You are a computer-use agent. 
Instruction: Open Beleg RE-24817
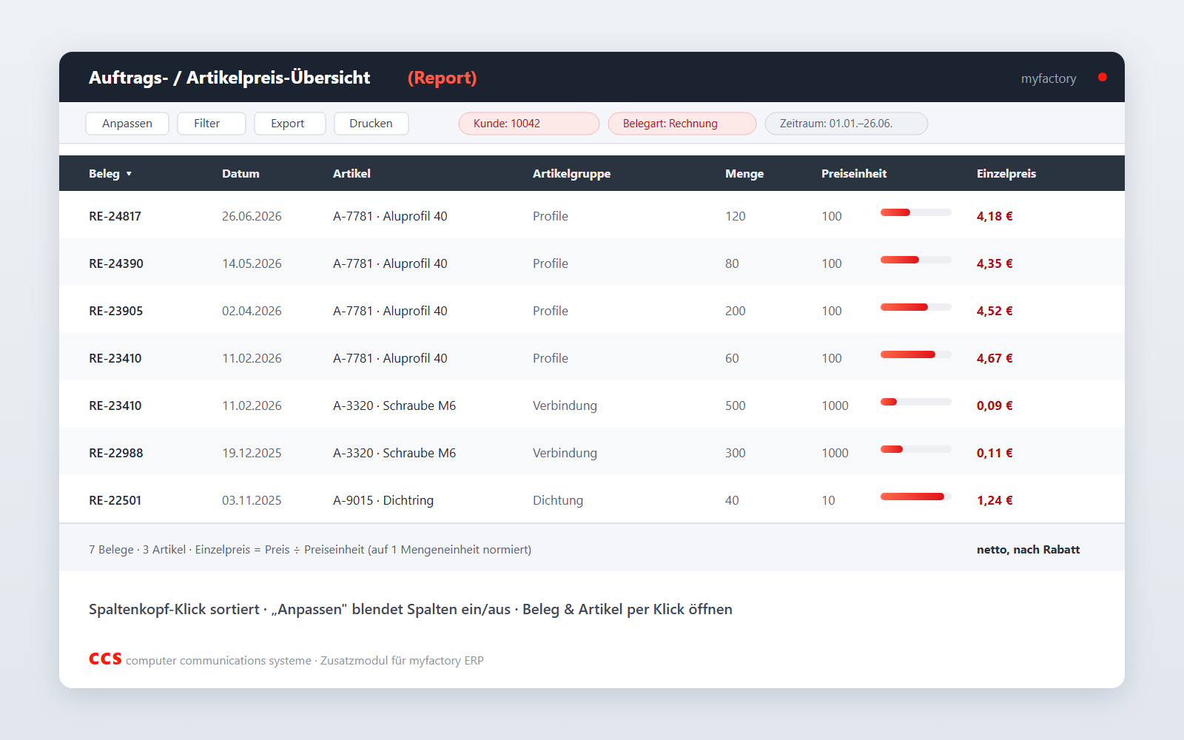[115, 216]
